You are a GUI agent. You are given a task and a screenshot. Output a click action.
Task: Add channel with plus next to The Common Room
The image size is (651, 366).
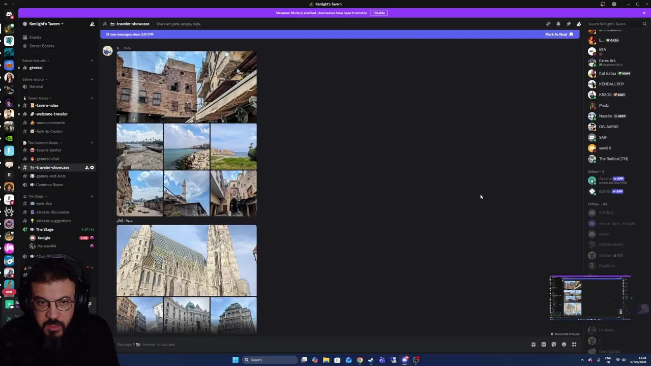tap(92, 143)
